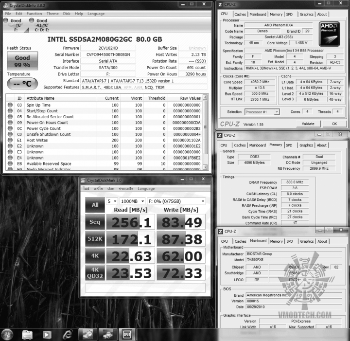This screenshot has width=350, height=341.
Task: Run Seq benchmark test
Action: [95, 222]
